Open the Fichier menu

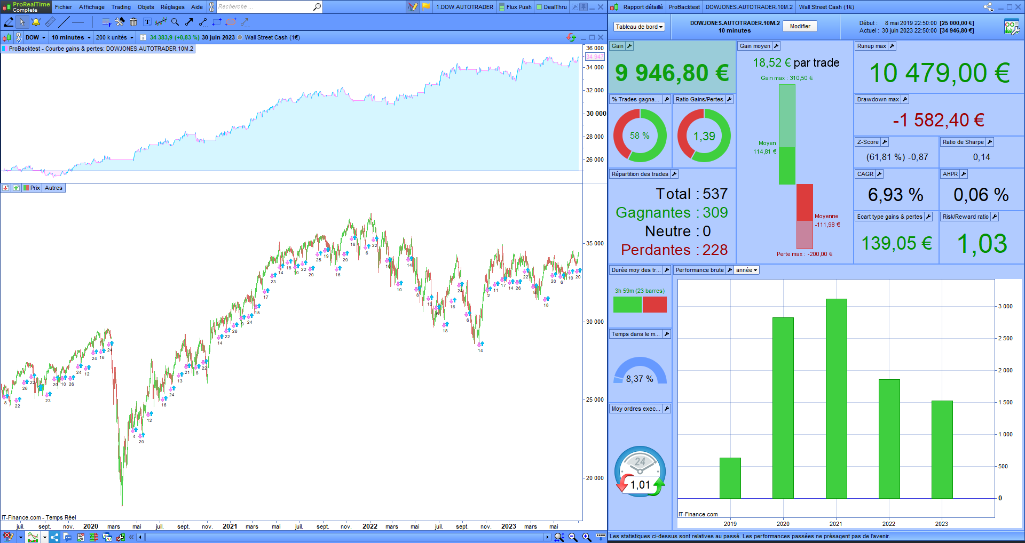point(63,7)
